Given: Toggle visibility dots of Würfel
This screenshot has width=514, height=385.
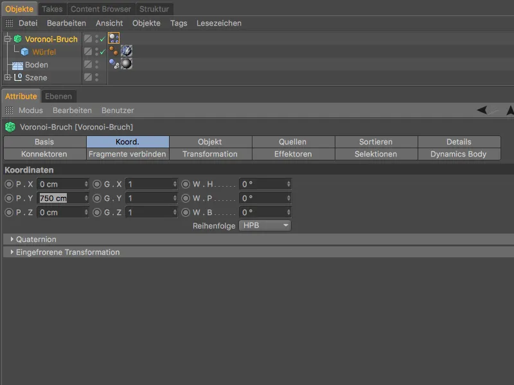Looking at the screenshot, I should click(x=97, y=52).
